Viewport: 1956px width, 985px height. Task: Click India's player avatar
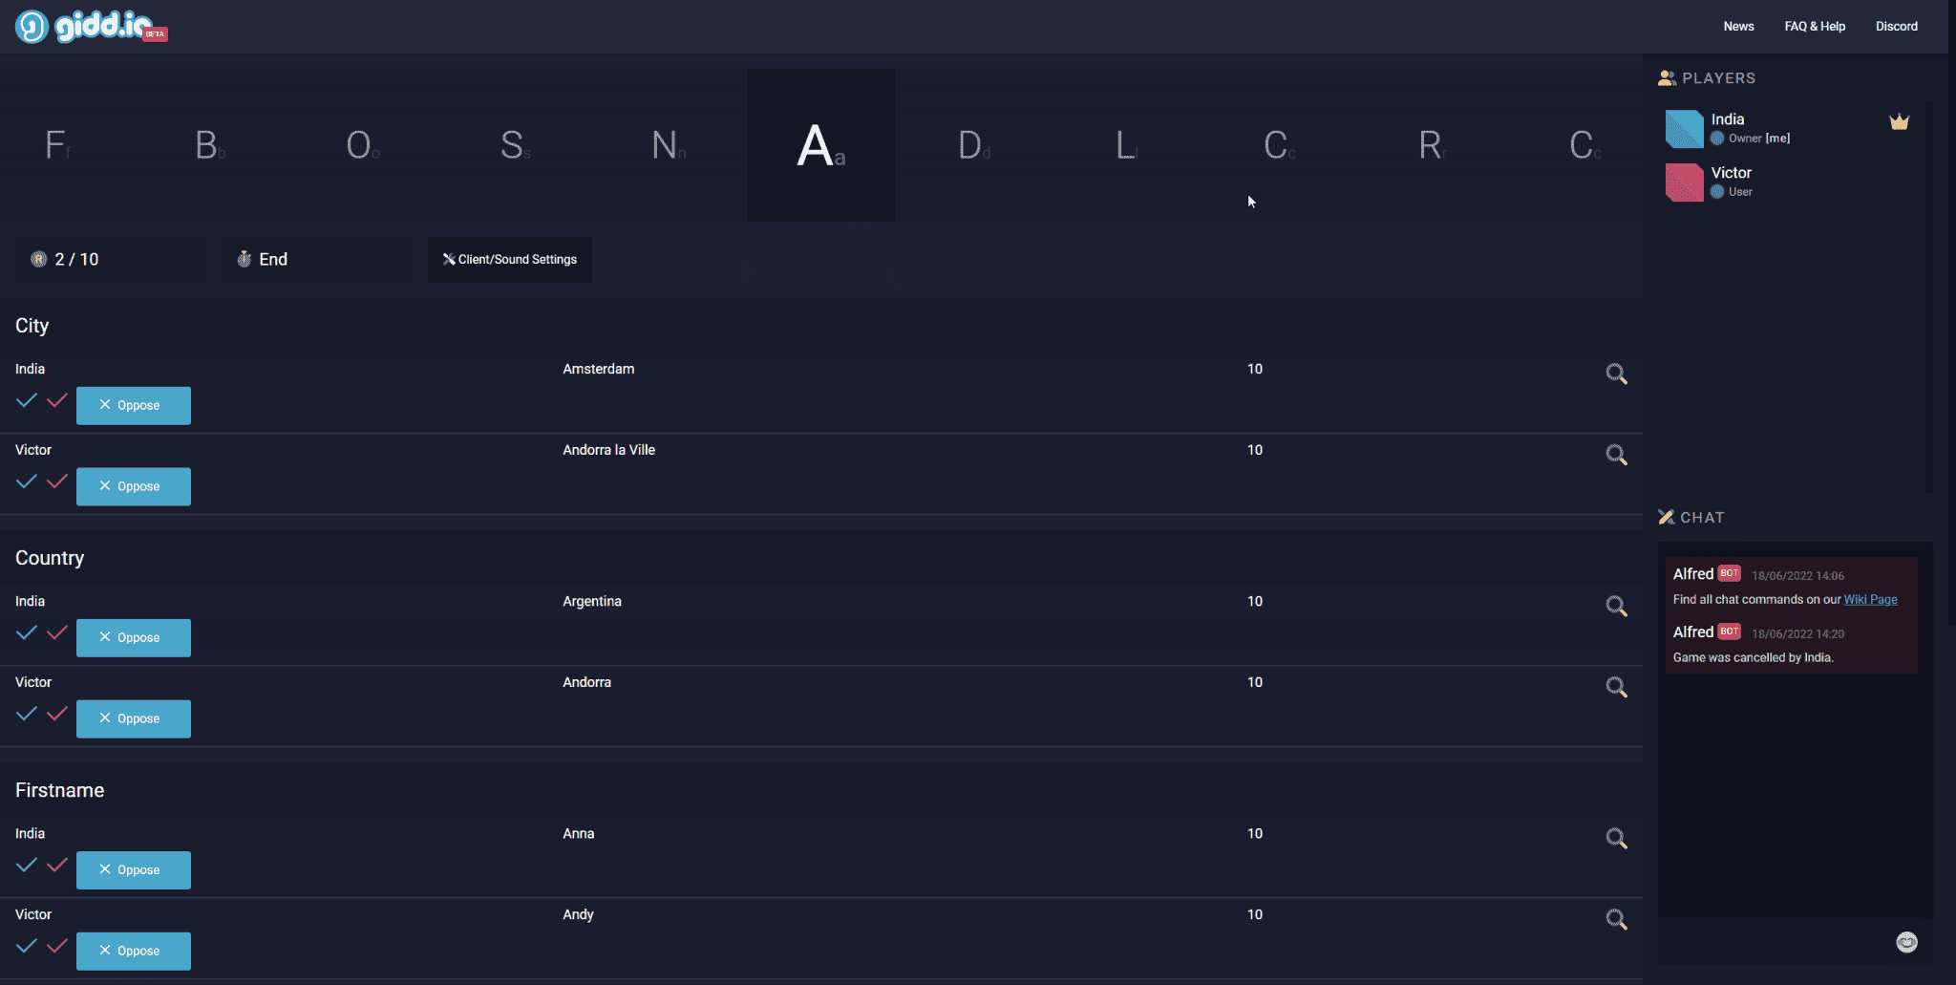point(1684,129)
